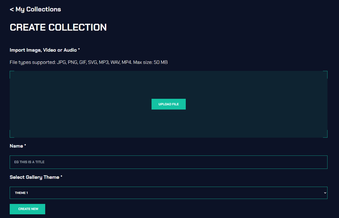Viewport: 339px width, 218px height.
Task: Click the Import Image, Video or Audio label
Action: (x=44, y=50)
